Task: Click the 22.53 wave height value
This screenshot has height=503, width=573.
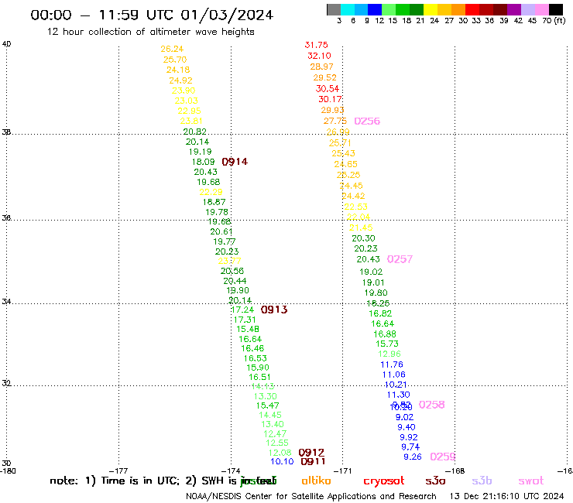Action: [x=355, y=207]
